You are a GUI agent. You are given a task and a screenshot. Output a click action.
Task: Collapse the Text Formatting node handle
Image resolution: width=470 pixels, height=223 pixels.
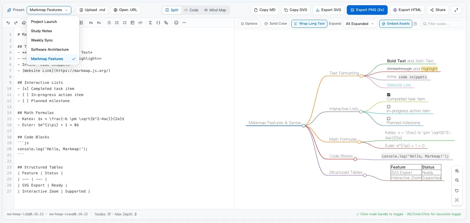coord(361,76)
